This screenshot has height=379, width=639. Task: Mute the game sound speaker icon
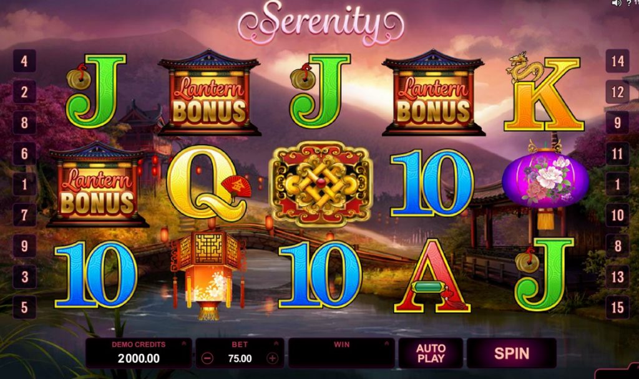coord(617,3)
